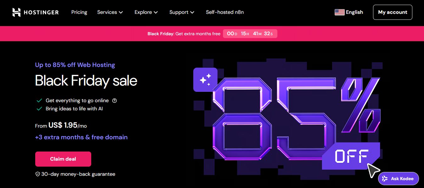
Task: Click the US flag language icon
Action: tap(339, 12)
